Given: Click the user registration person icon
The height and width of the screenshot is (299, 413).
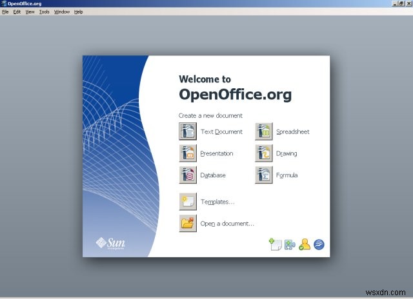Looking at the screenshot, I should pyautogui.click(x=305, y=244).
